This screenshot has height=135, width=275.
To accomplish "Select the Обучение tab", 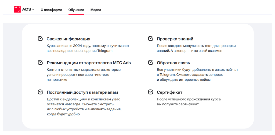I will (x=76, y=10).
